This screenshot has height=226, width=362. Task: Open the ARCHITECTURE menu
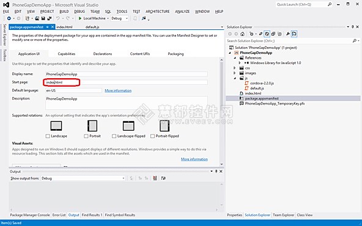[158, 12]
